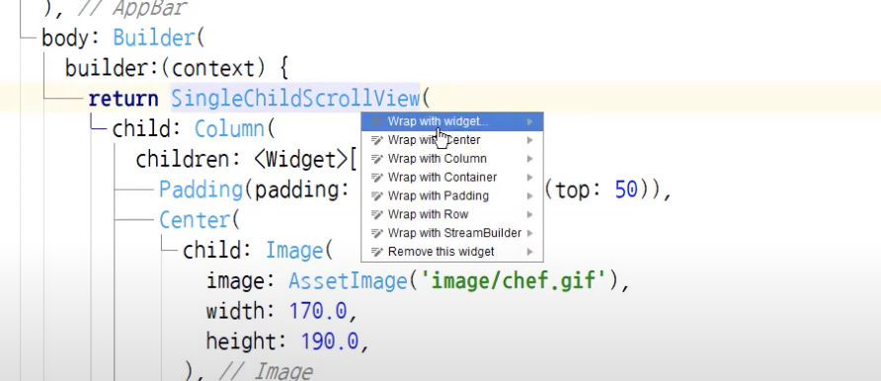Screen dimensions: 881x381
Task: Expand submenu arrow for Wrap with Padding
Action: click(x=529, y=195)
